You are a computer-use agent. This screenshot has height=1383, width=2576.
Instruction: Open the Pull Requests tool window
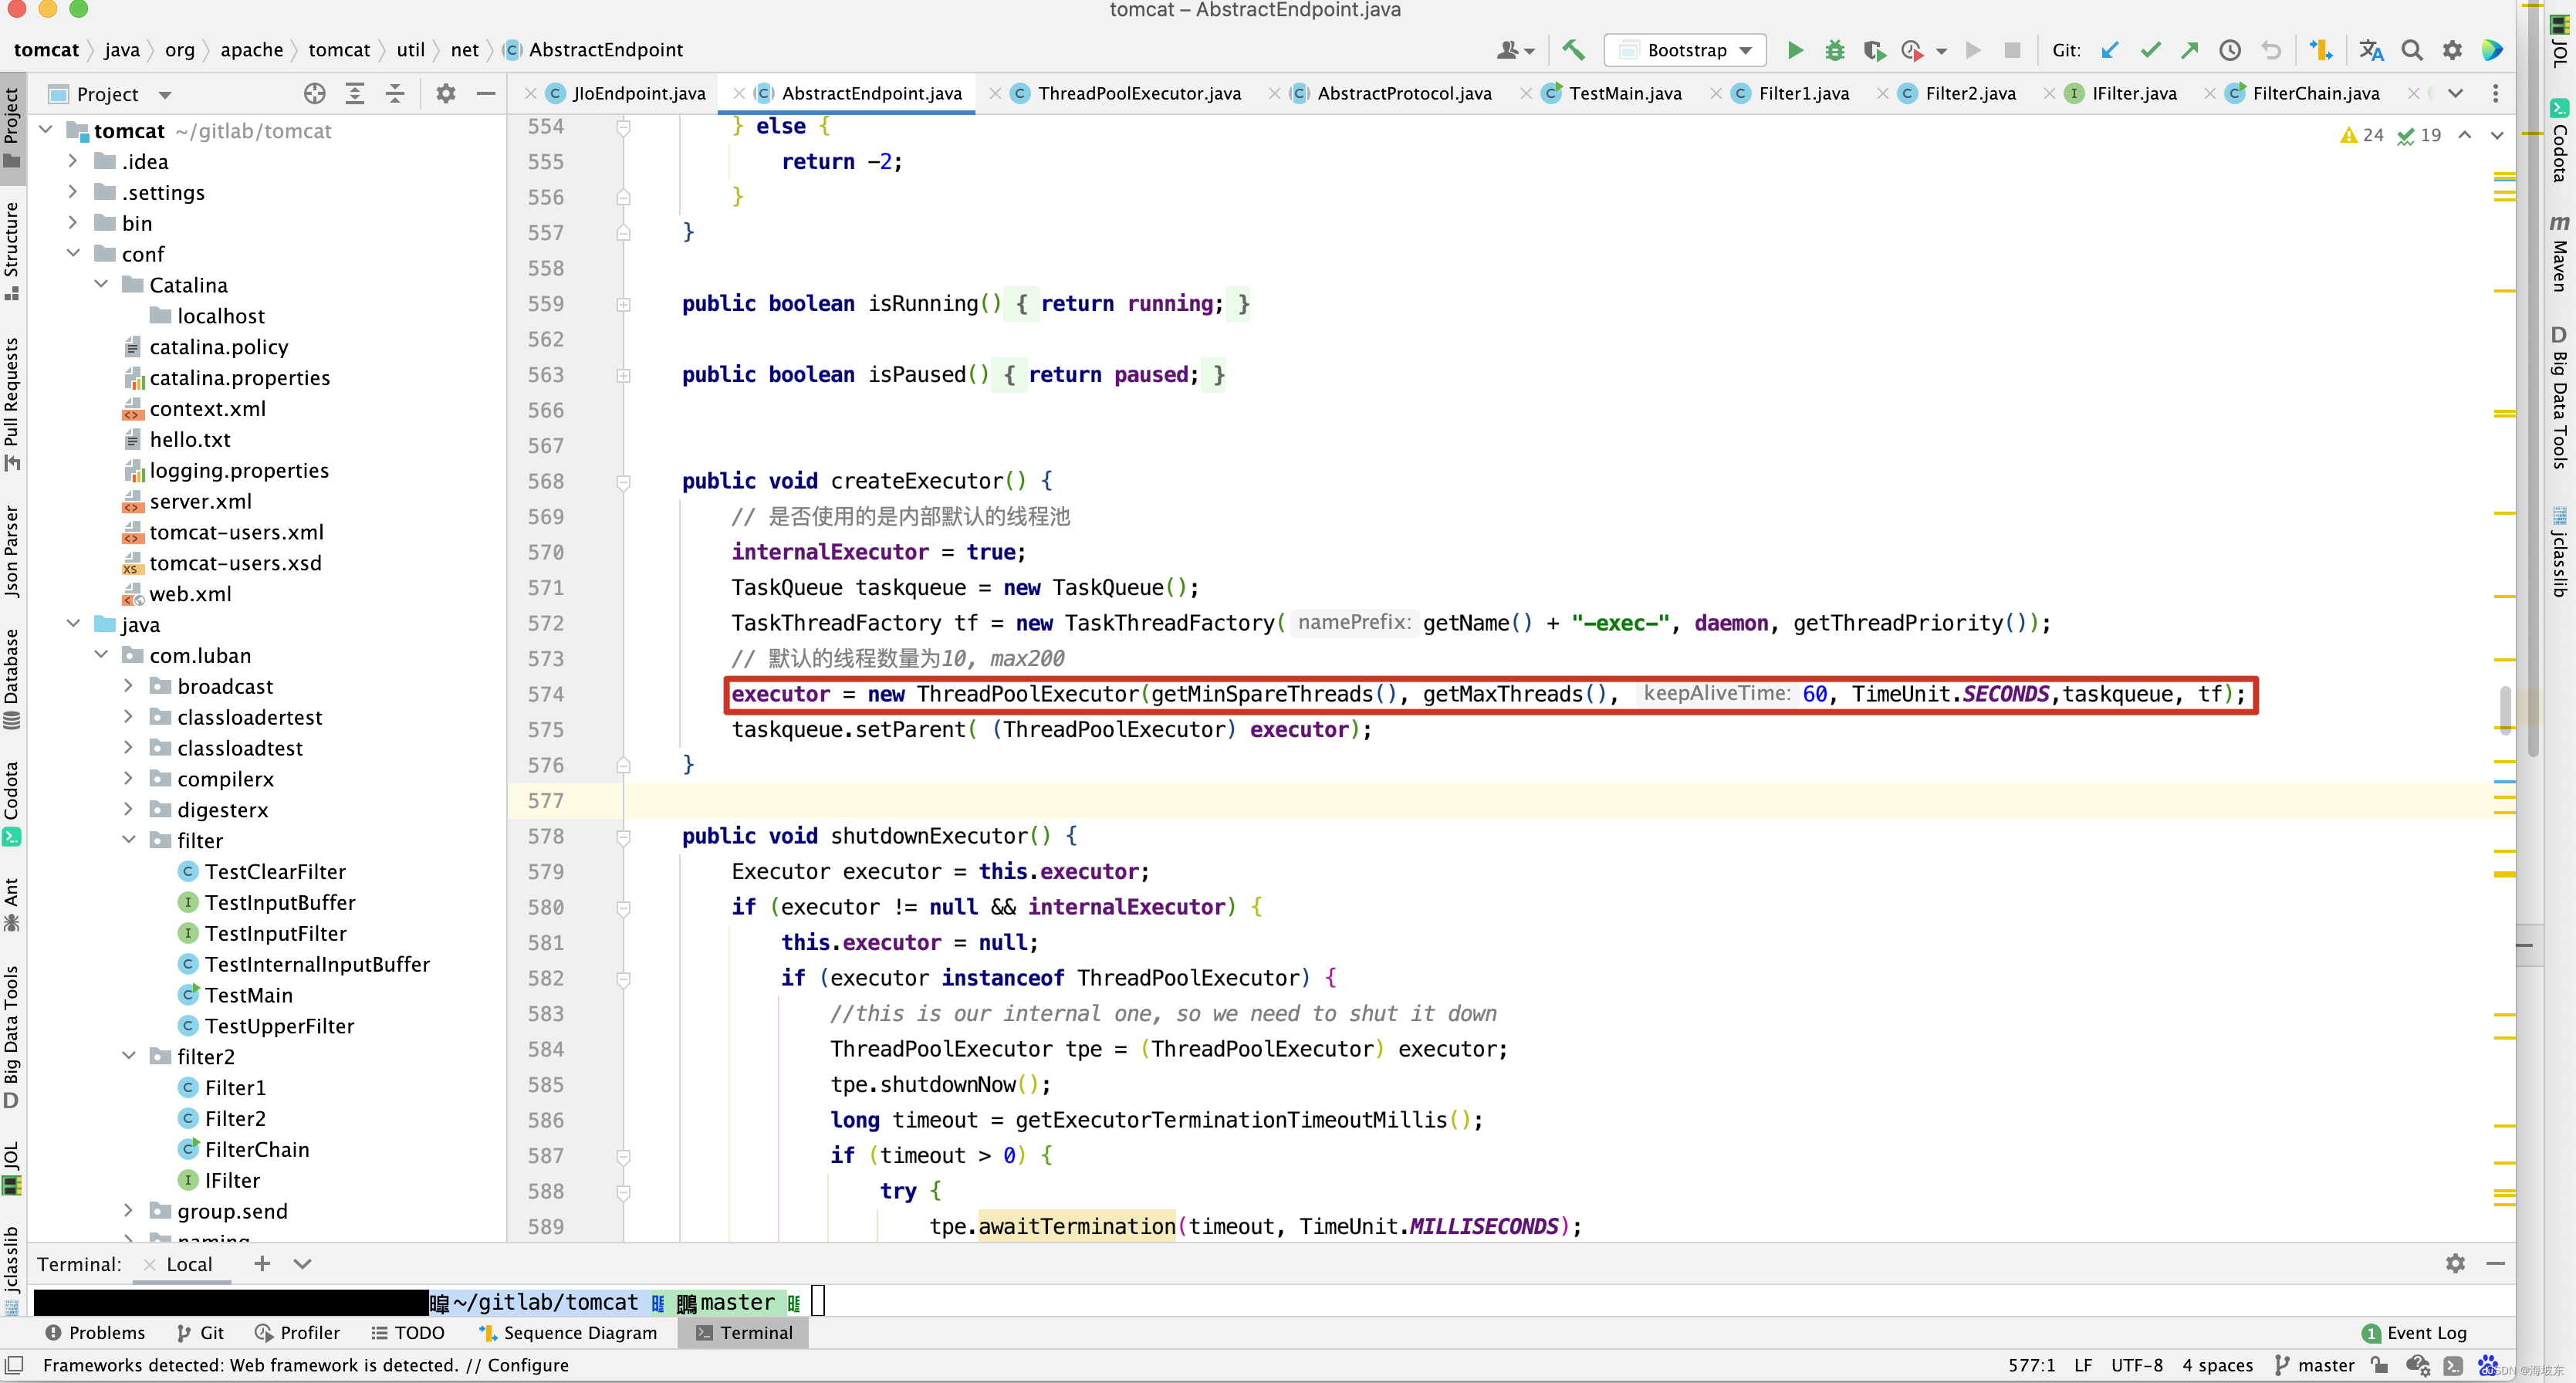pos(12,404)
